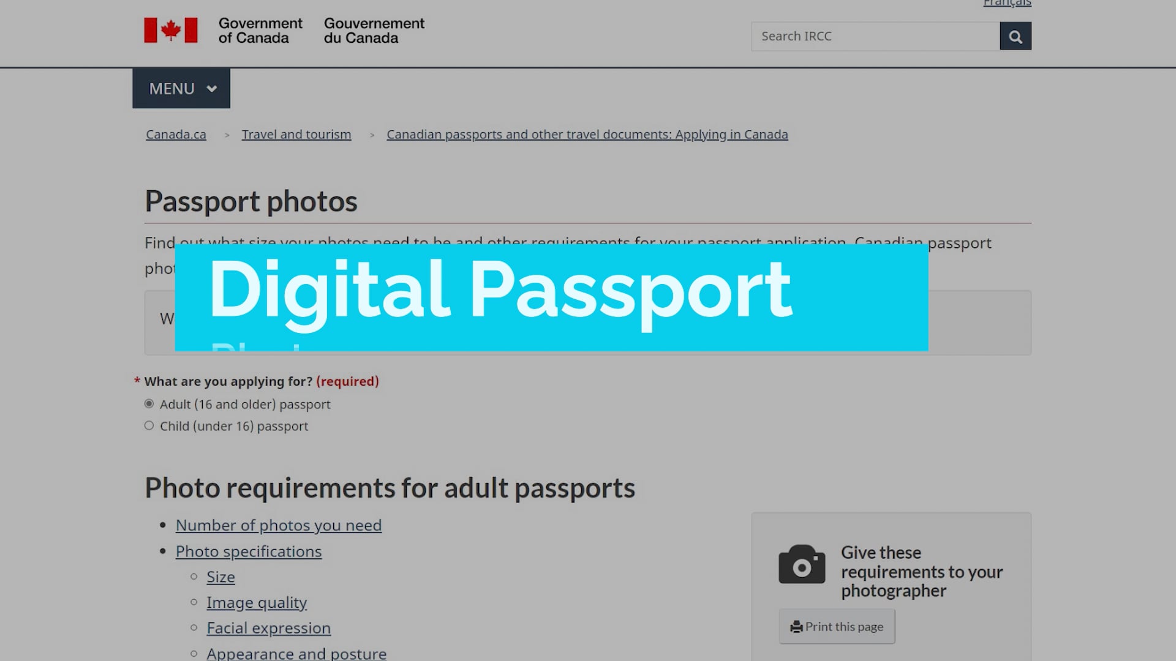
Task: Click the printer icon to print page
Action: (796, 626)
